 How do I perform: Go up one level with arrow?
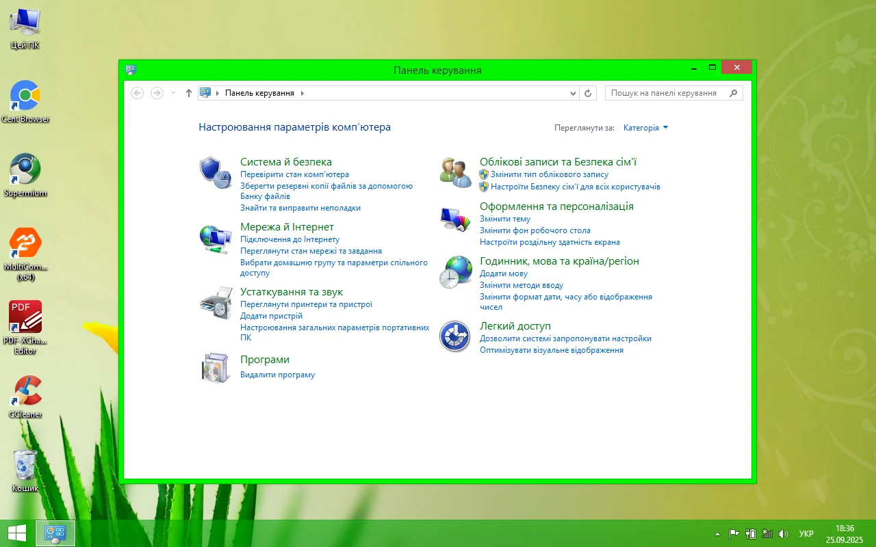click(189, 93)
